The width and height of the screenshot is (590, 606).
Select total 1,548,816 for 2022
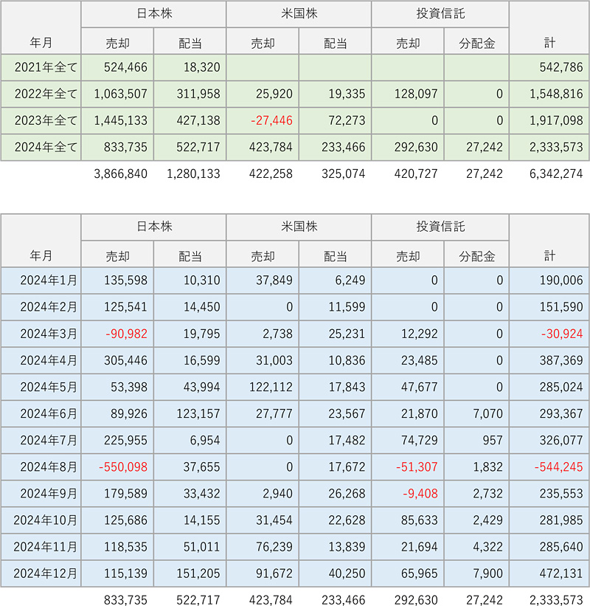click(556, 94)
